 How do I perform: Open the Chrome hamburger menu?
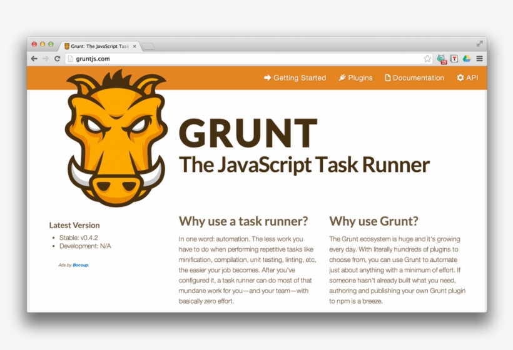479,59
